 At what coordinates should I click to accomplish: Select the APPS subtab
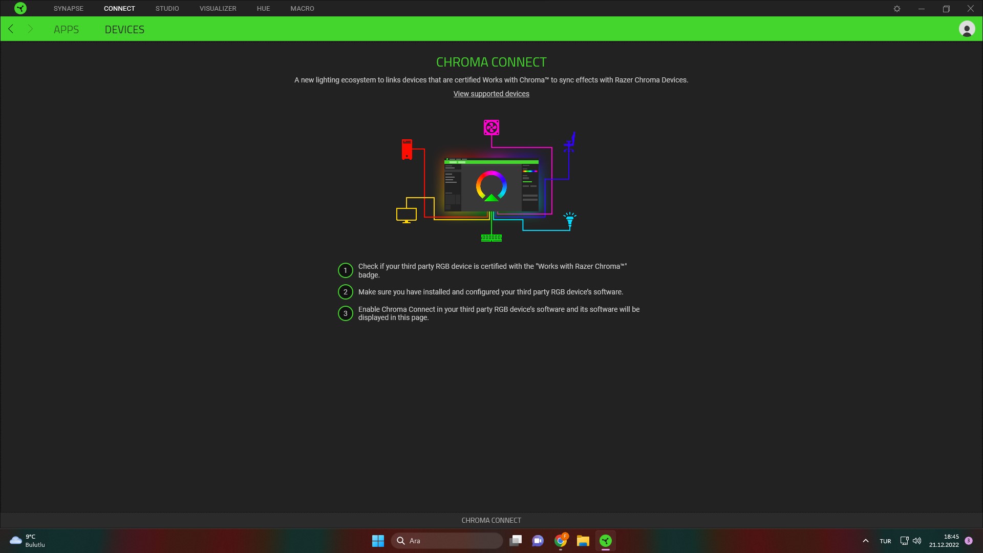(66, 30)
